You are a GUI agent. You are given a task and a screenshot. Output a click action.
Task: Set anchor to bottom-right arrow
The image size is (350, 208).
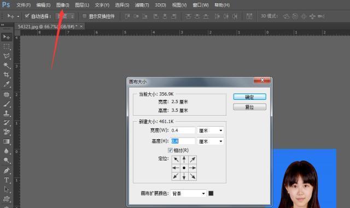pyautogui.click(x=192, y=176)
